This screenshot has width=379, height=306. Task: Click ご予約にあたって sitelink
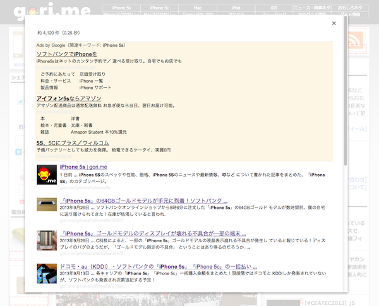pyautogui.click(x=57, y=74)
